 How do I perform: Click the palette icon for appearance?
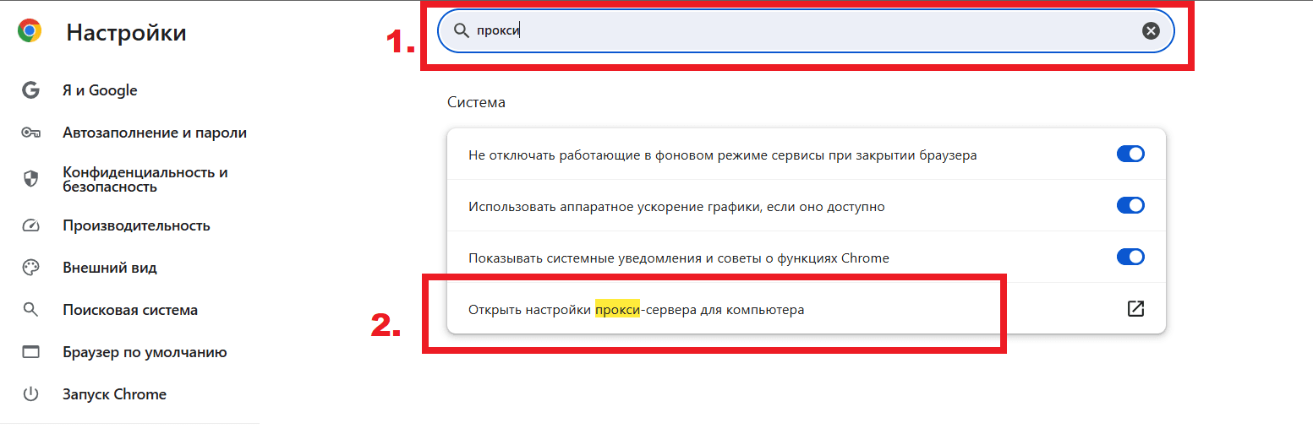tap(31, 268)
